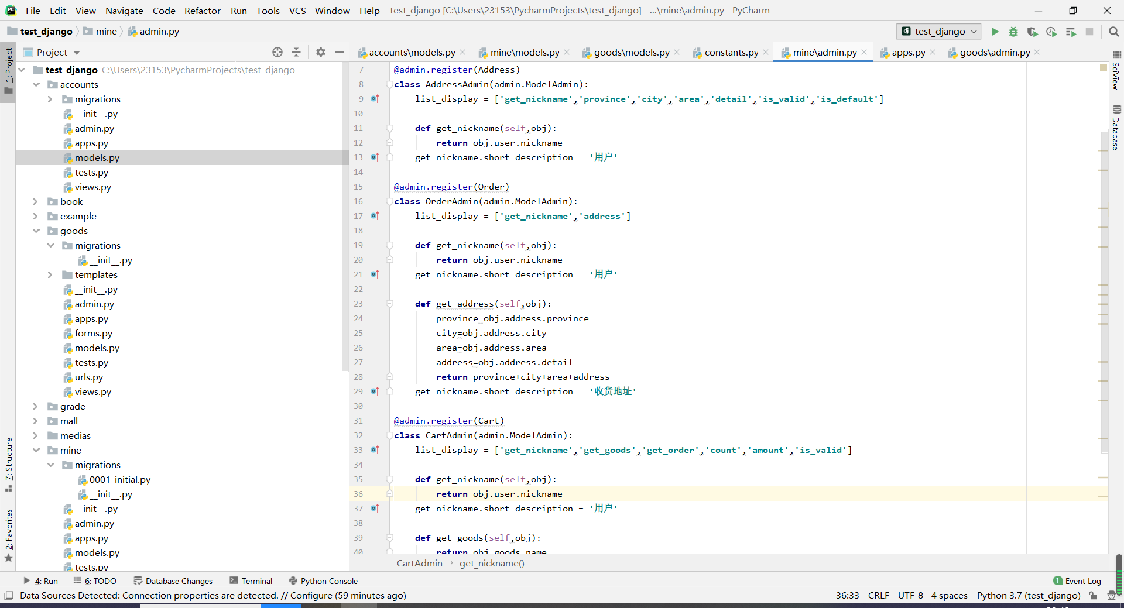1124x608 pixels.
Task: Click override gutter marker on line 9
Action: tap(375, 99)
